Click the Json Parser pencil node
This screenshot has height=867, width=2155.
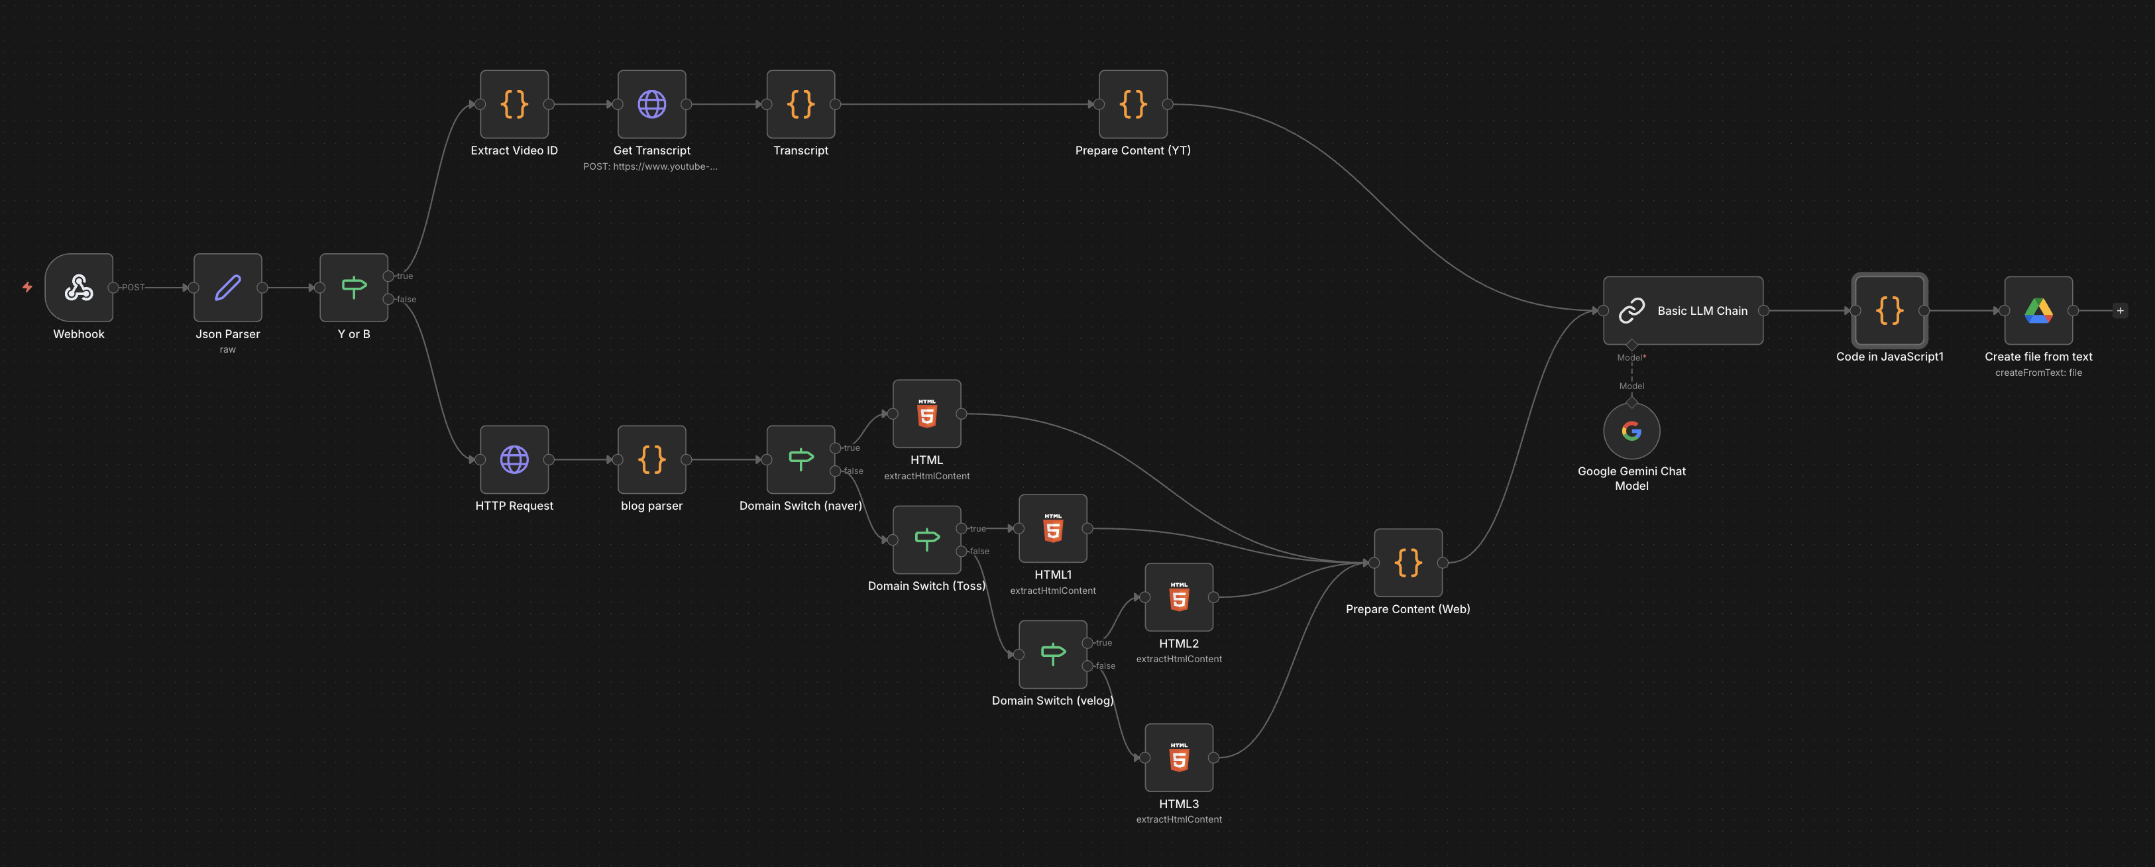227,287
